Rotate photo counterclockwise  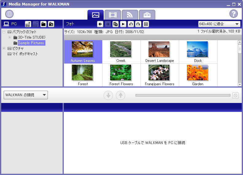(131, 24)
